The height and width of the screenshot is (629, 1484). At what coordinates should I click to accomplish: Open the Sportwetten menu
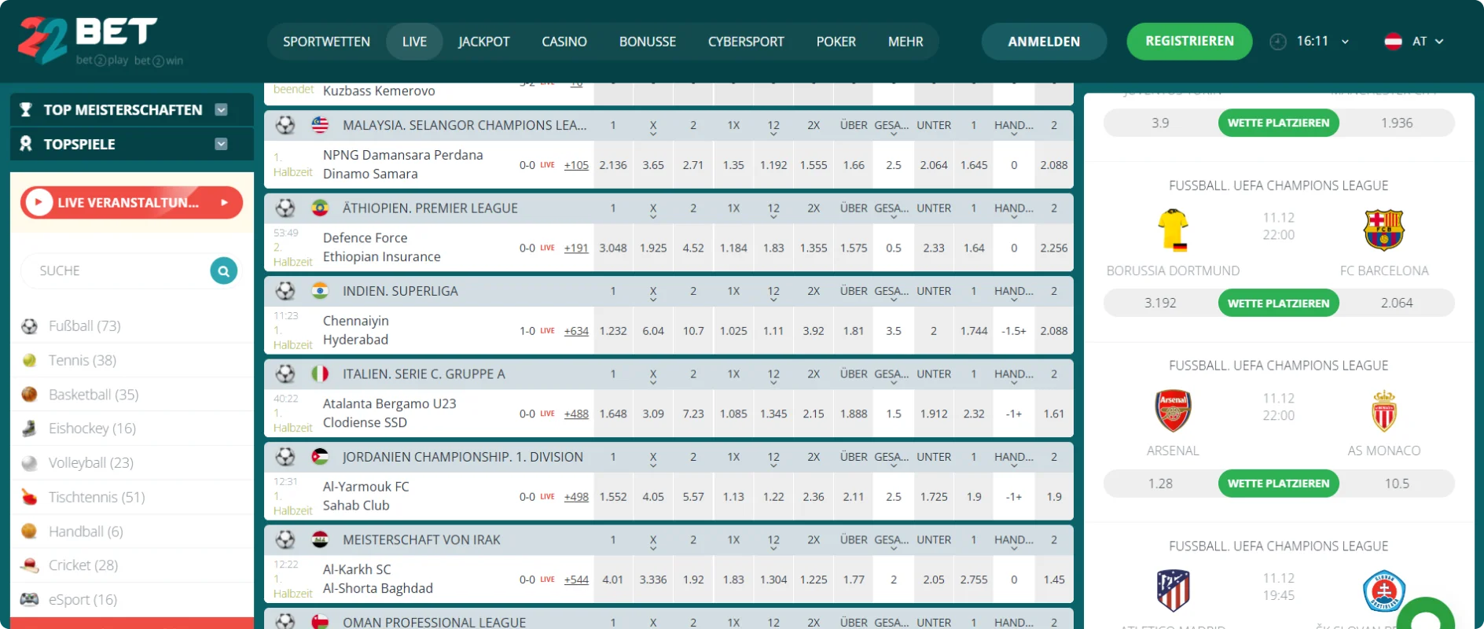pyautogui.click(x=326, y=42)
